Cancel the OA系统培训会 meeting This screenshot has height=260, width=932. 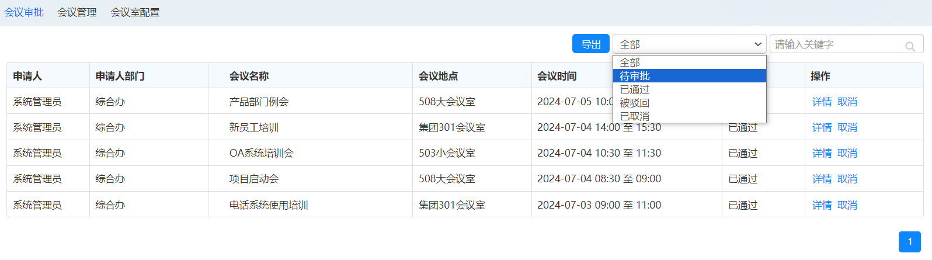pyautogui.click(x=847, y=153)
